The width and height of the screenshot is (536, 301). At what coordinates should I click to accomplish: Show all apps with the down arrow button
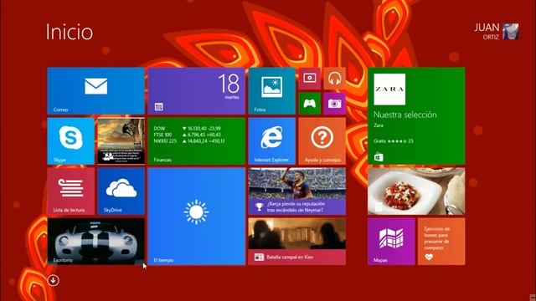pyautogui.click(x=53, y=280)
